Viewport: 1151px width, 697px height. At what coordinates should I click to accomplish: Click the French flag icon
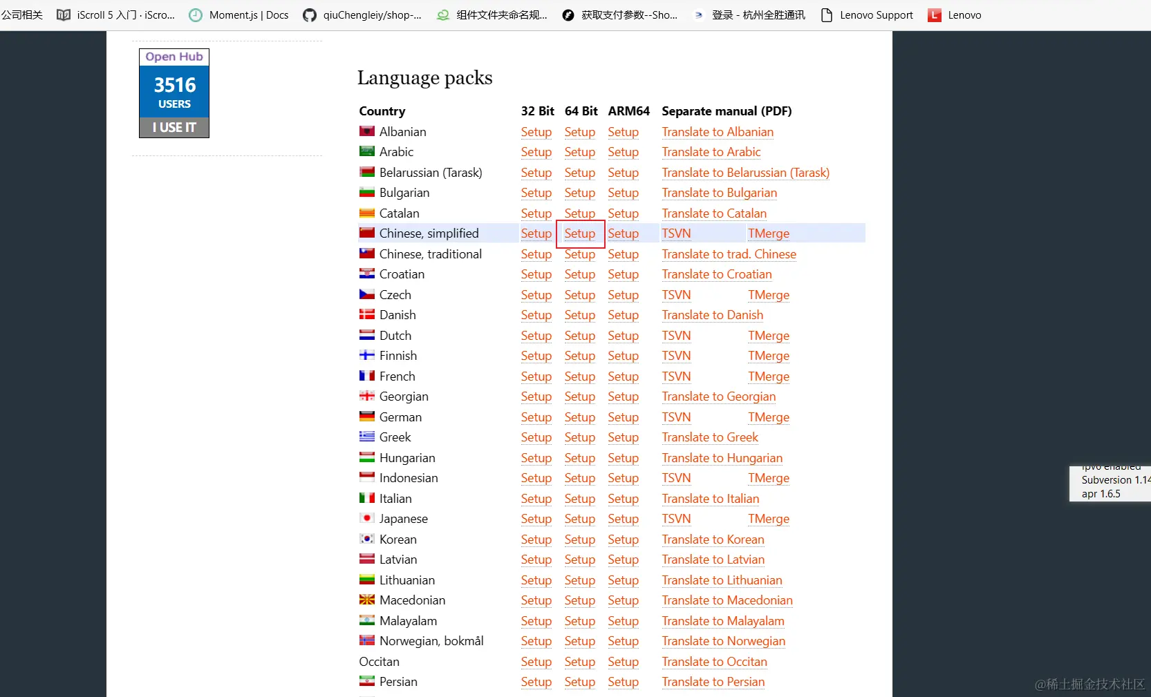tap(367, 376)
